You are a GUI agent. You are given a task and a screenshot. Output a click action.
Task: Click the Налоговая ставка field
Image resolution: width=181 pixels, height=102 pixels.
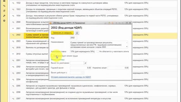pyautogui.click(x=82, y=52)
